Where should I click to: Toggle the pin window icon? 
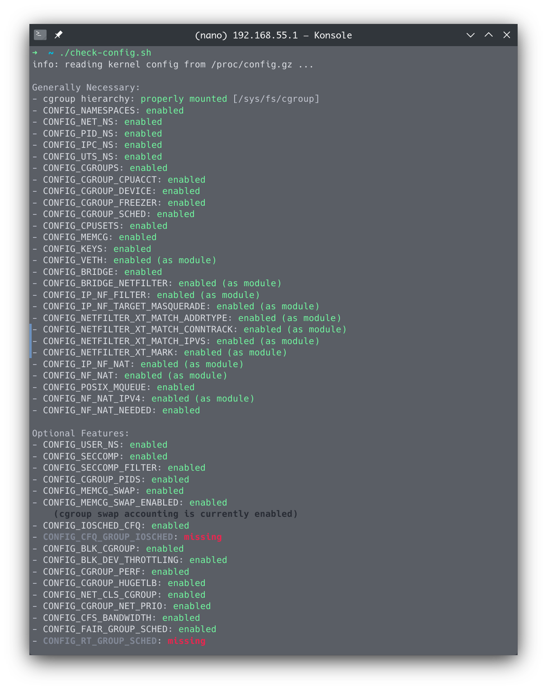pos(58,35)
